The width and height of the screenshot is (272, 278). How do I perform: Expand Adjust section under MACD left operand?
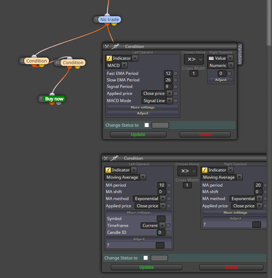point(143,113)
